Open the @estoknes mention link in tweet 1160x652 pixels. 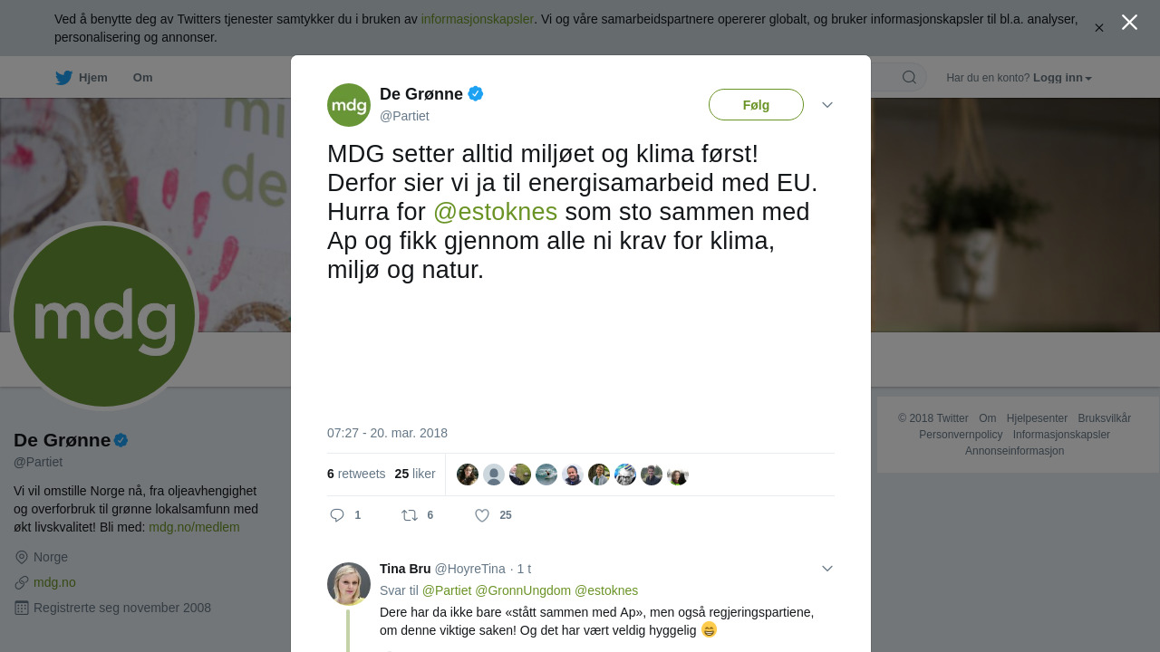[495, 212]
